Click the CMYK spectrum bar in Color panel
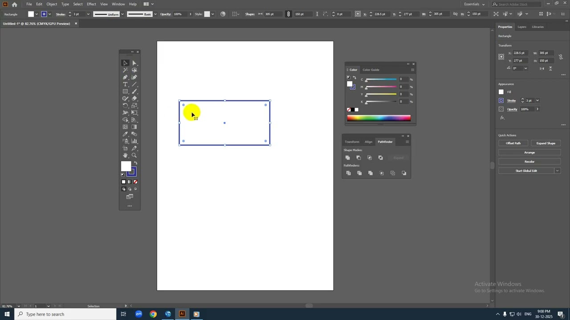 [379, 118]
